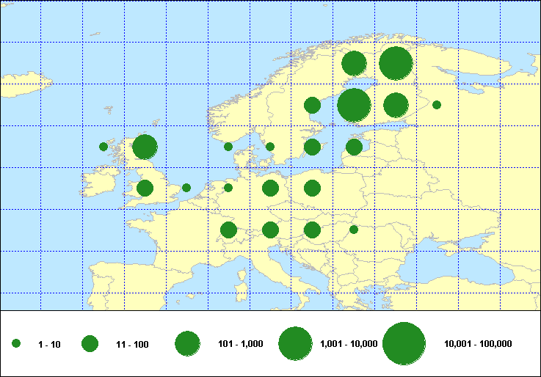541x377 pixels.
Task: Select the small dot over southeast England
Action: [x=186, y=188]
